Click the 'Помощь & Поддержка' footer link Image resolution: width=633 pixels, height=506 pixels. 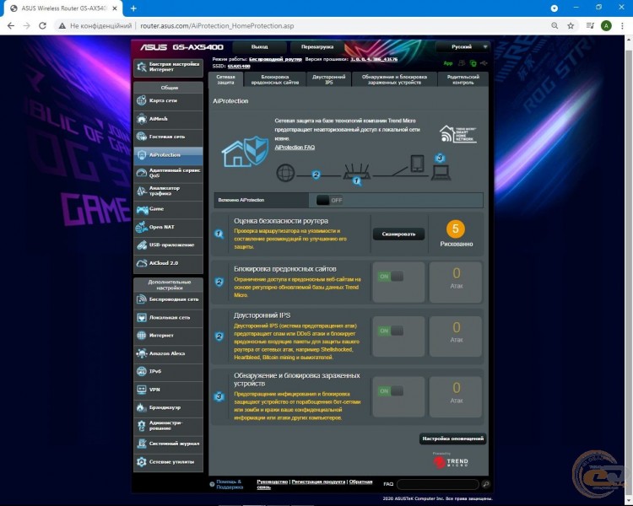(230, 484)
